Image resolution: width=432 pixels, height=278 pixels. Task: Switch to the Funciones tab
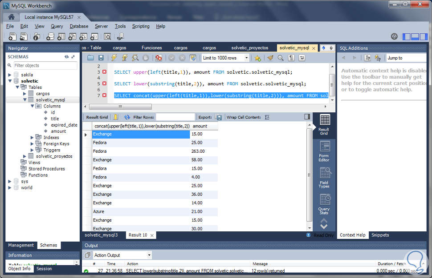coord(151,48)
